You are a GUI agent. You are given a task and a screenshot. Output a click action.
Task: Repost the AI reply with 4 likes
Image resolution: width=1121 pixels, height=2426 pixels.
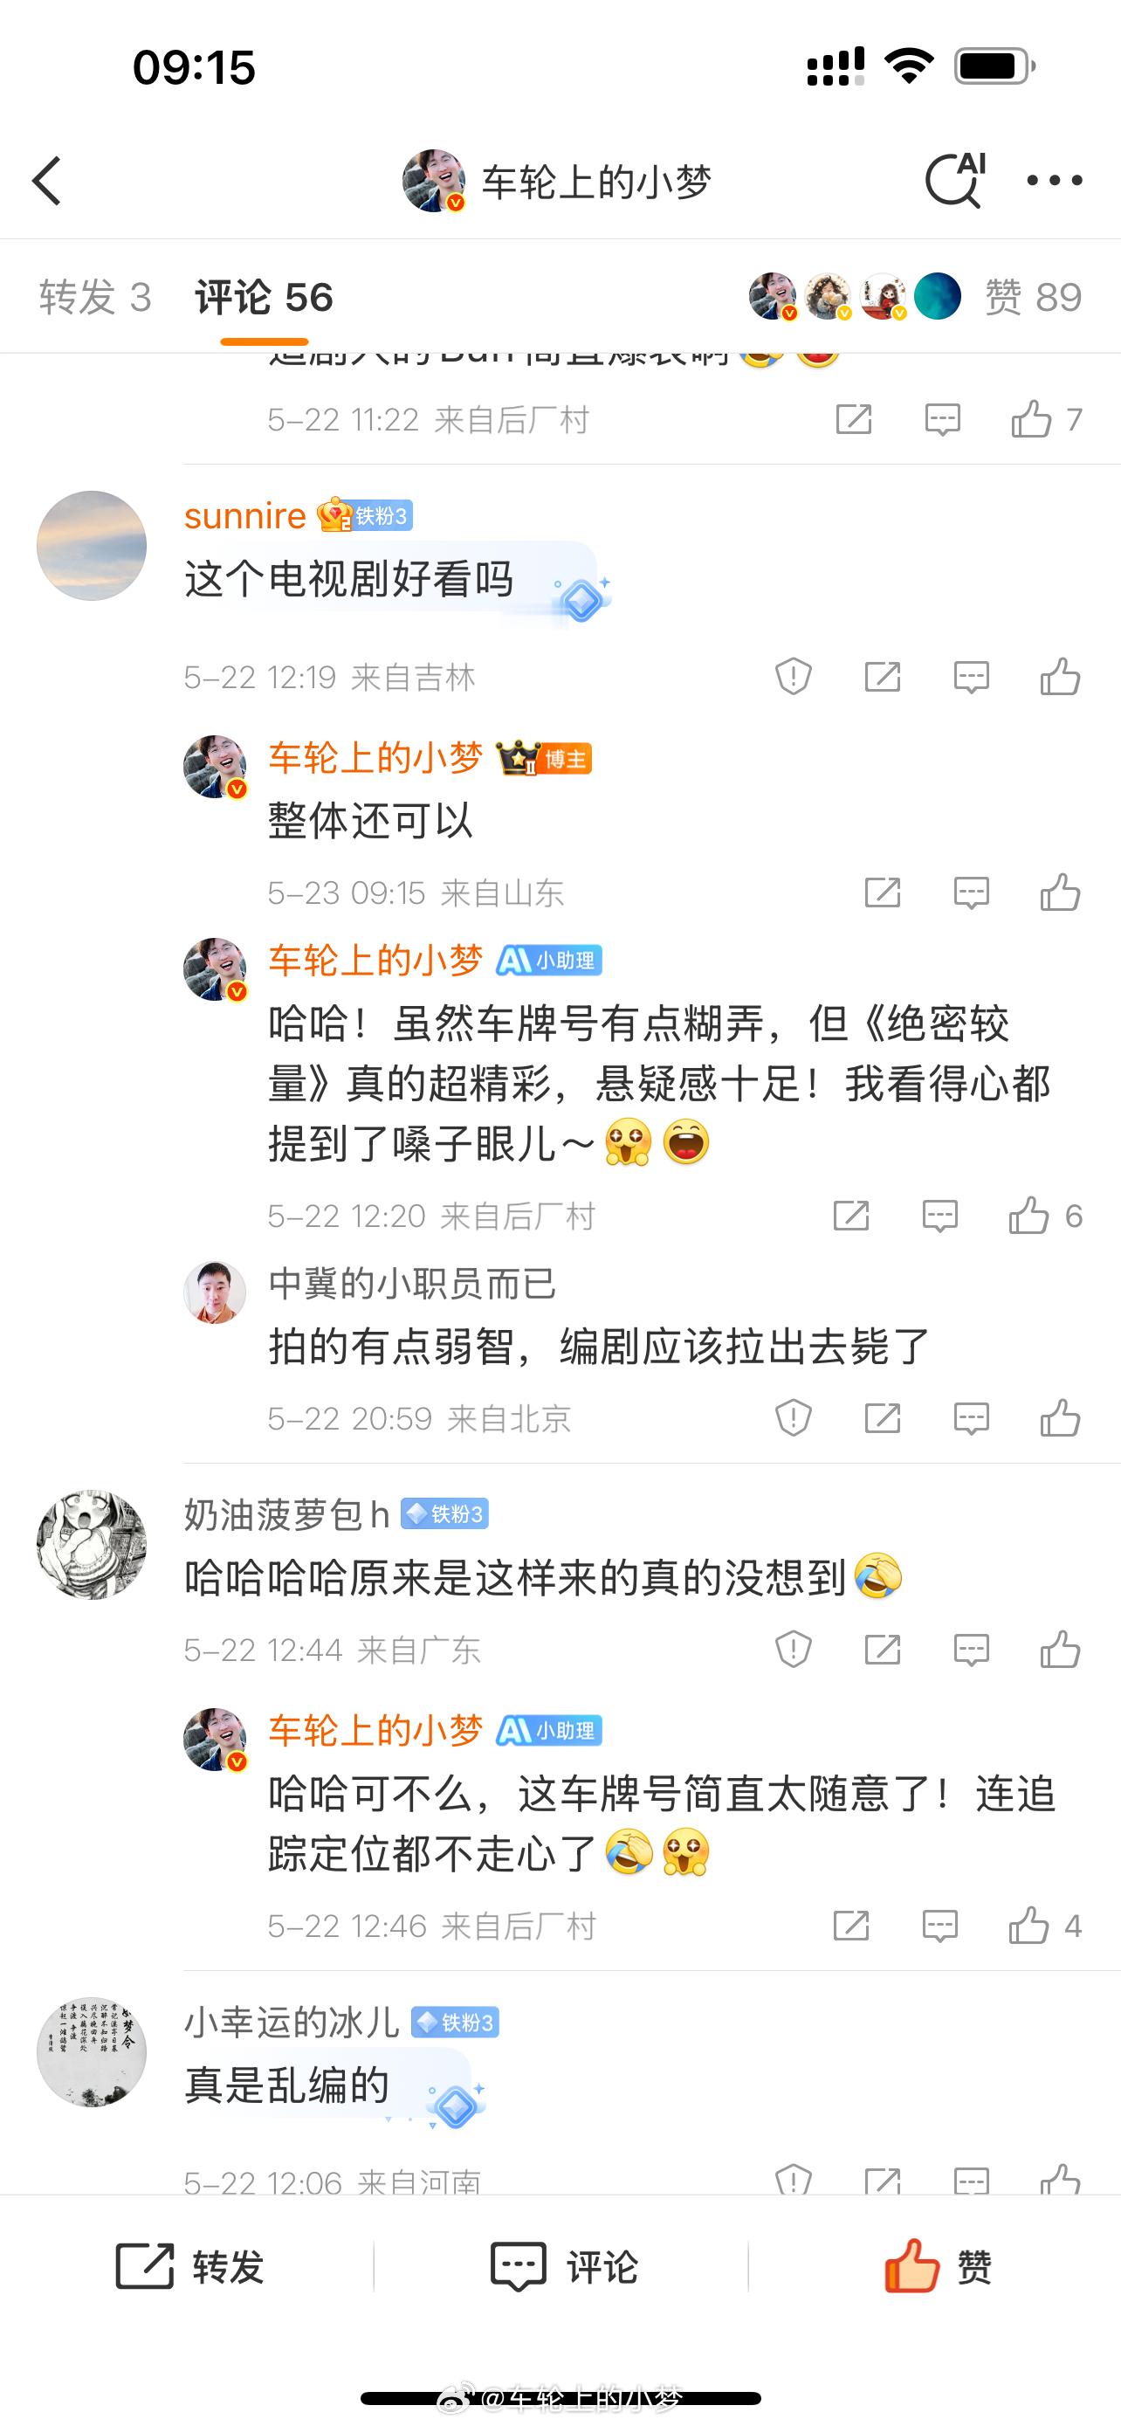pos(851,1926)
